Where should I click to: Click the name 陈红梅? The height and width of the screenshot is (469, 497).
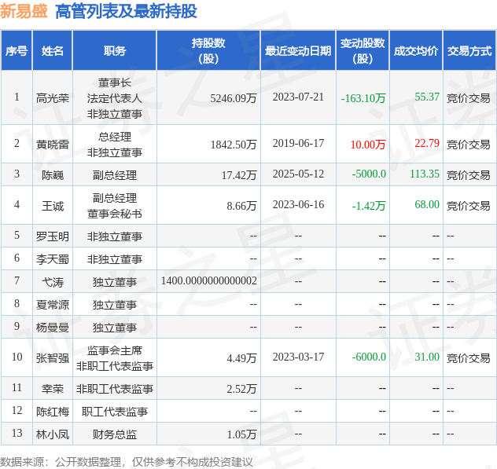[53, 412]
